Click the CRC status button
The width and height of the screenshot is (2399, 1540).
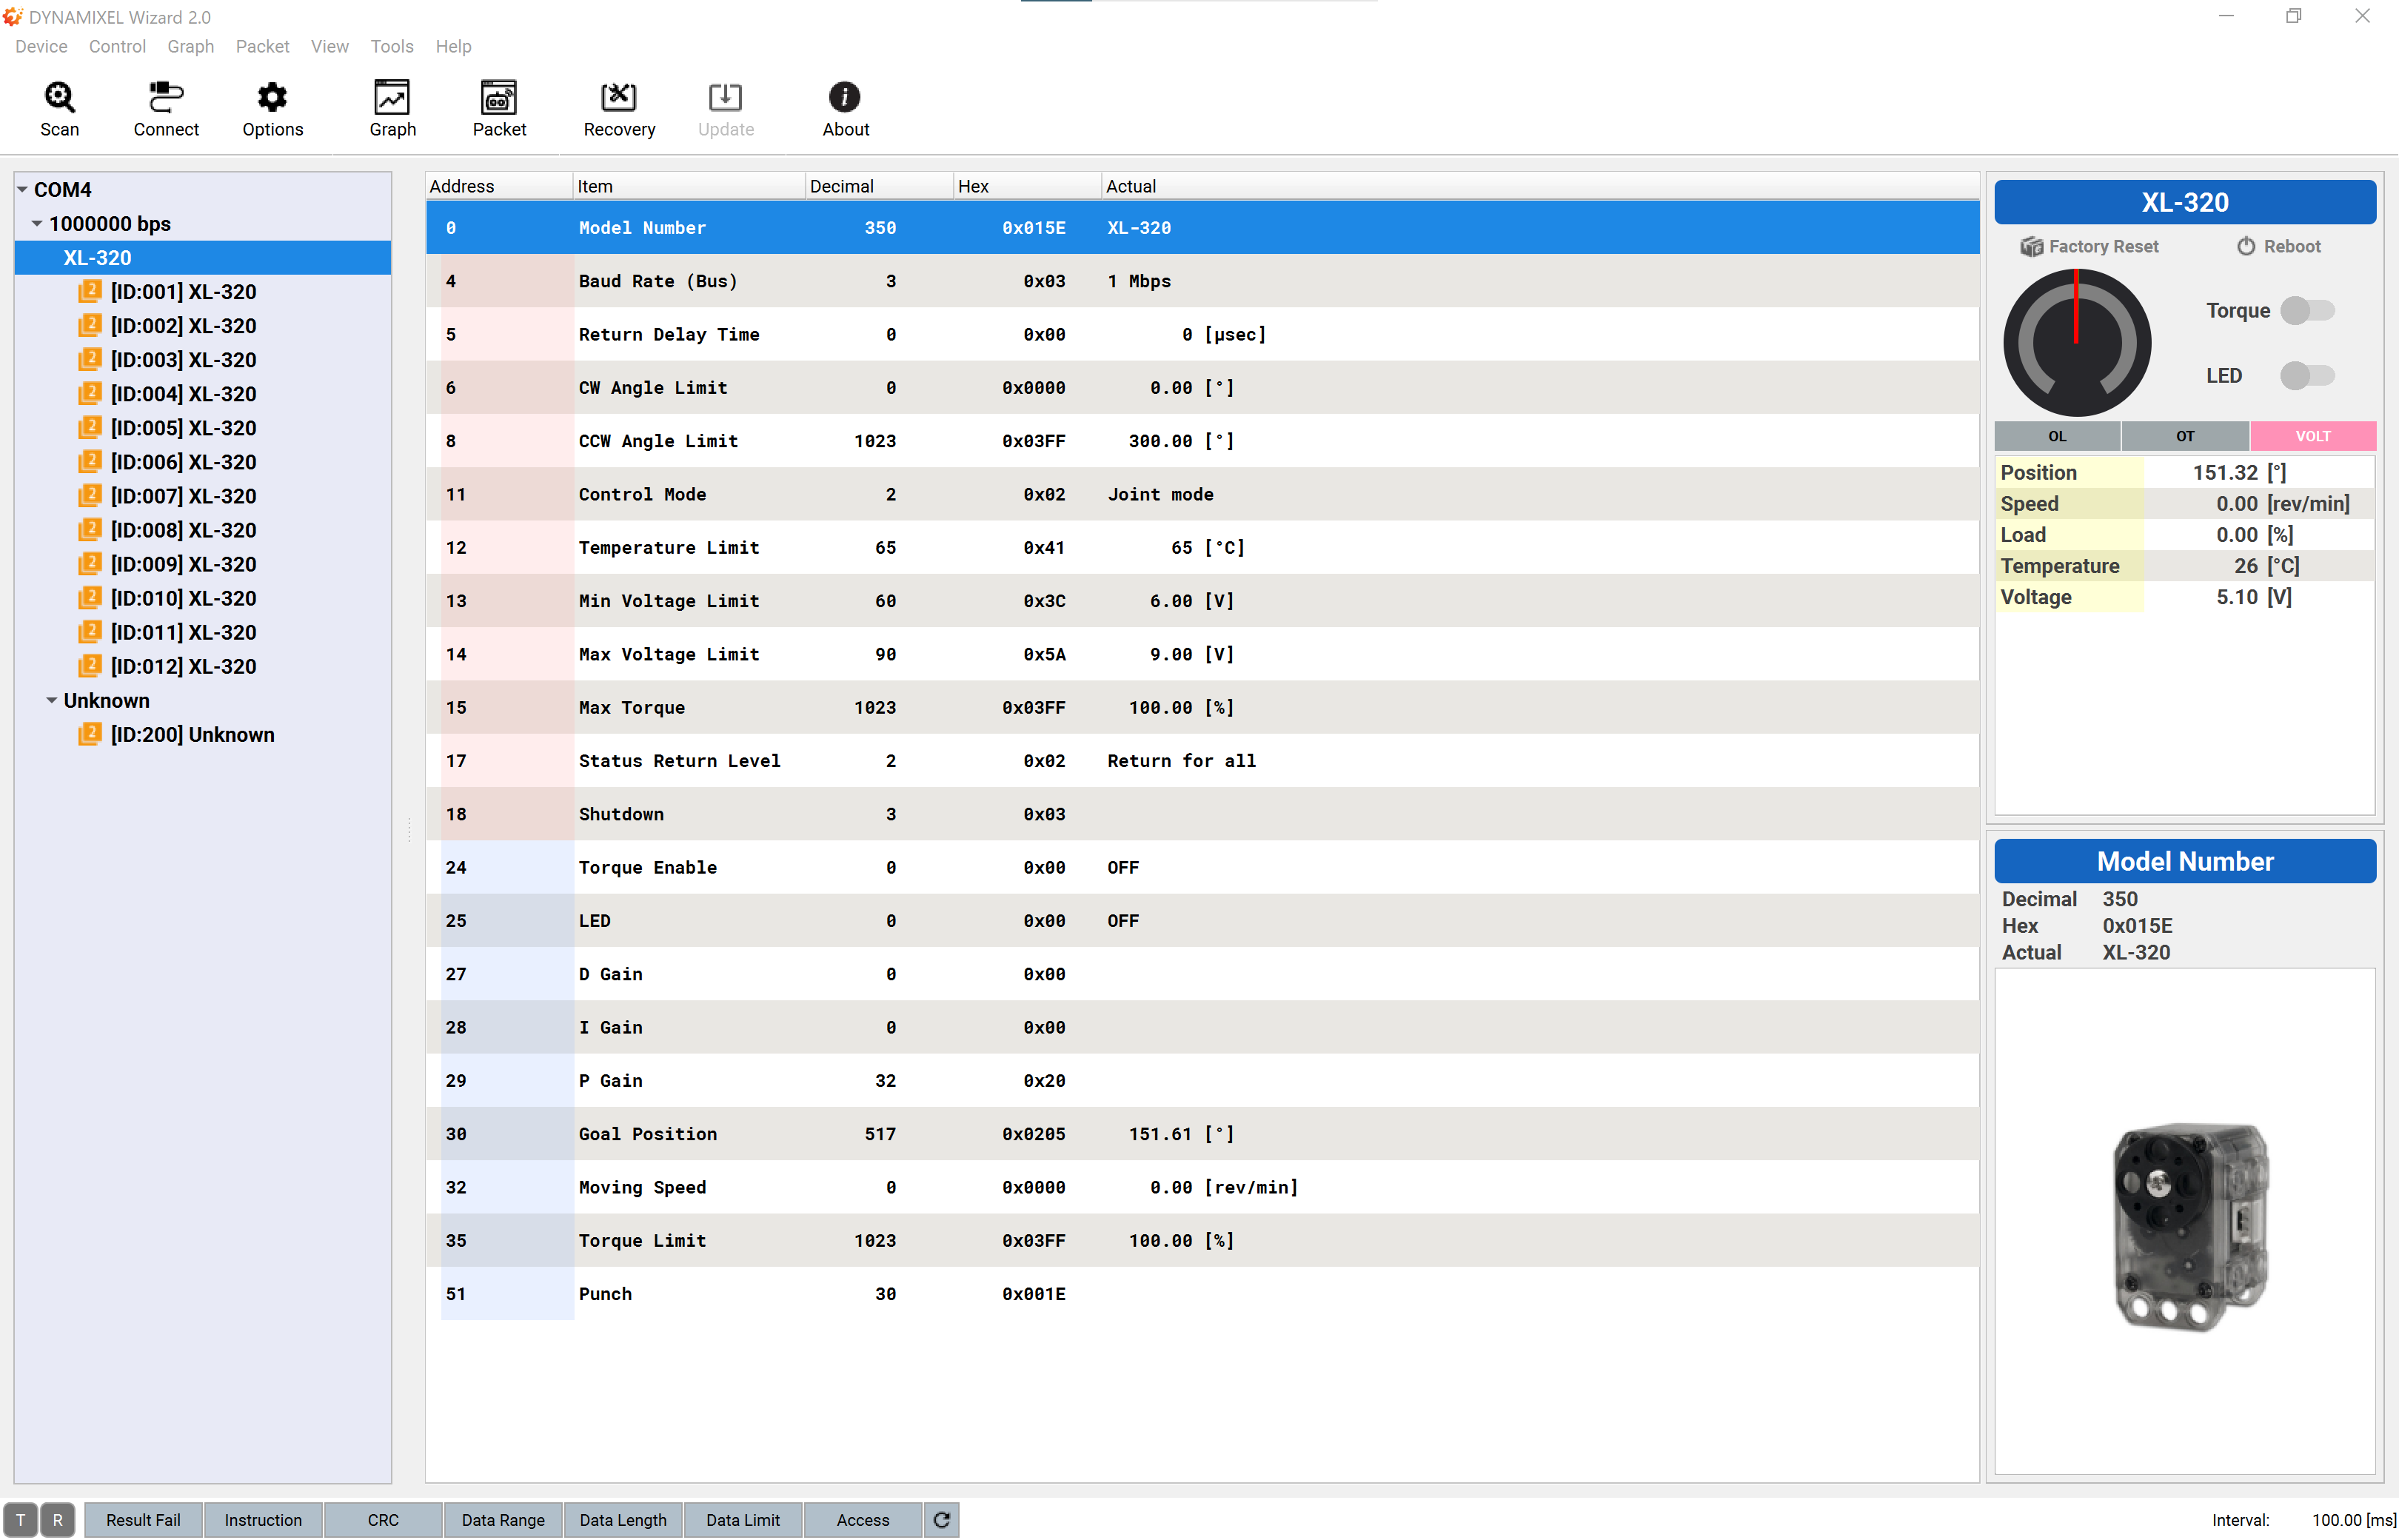pos(383,1520)
